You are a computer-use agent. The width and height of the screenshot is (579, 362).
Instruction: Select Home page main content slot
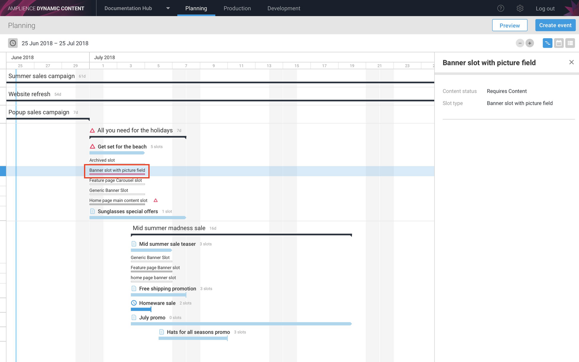click(118, 201)
